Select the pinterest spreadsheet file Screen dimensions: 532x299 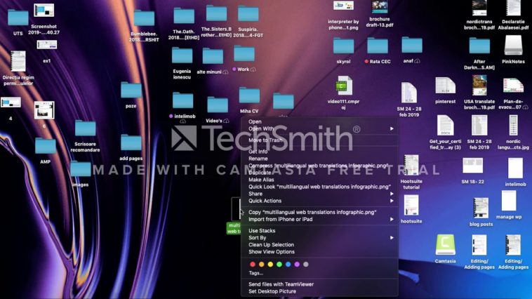click(x=445, y=86)
